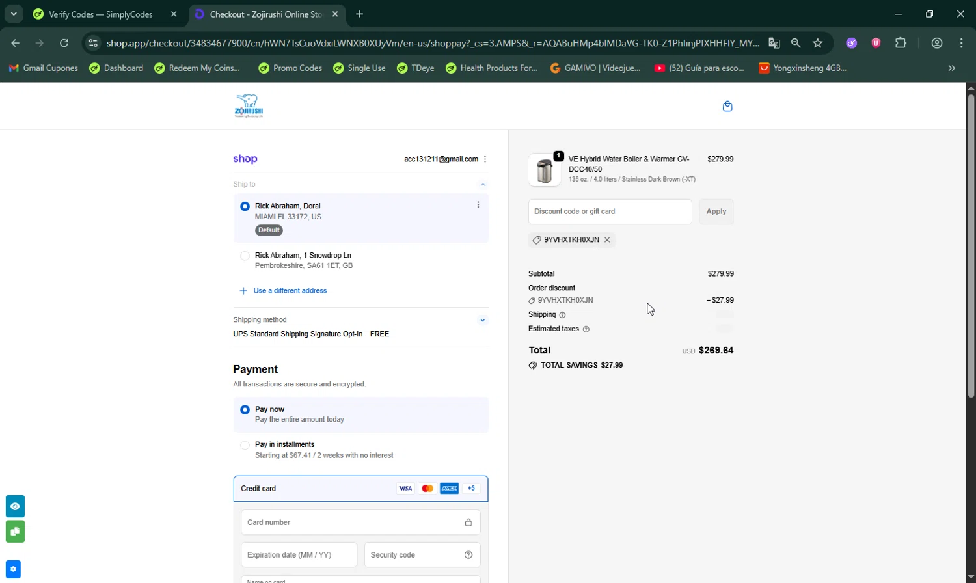Open the browser Extensions puzzle icon

pos(901,43)
